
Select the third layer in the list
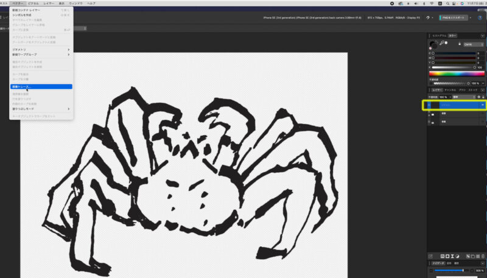coord(455,122)
